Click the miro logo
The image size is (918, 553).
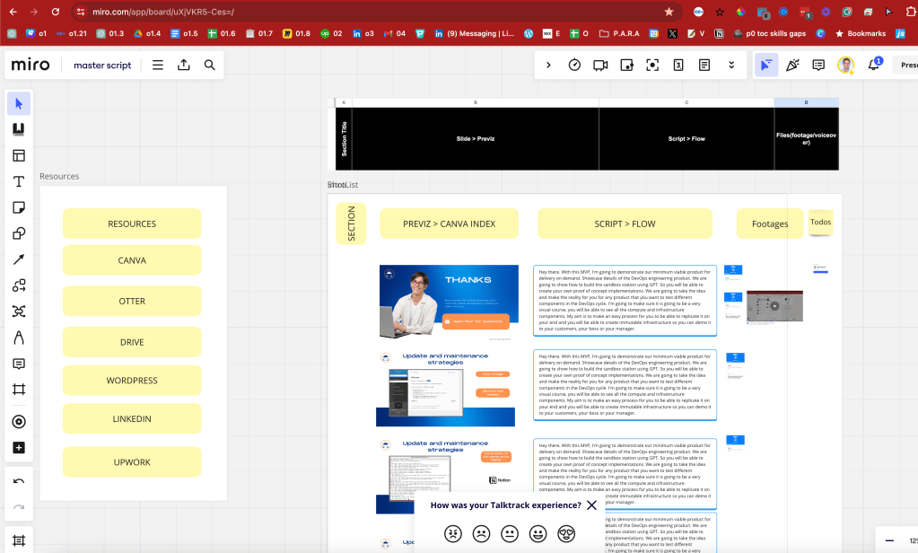[x=31, y=65]
